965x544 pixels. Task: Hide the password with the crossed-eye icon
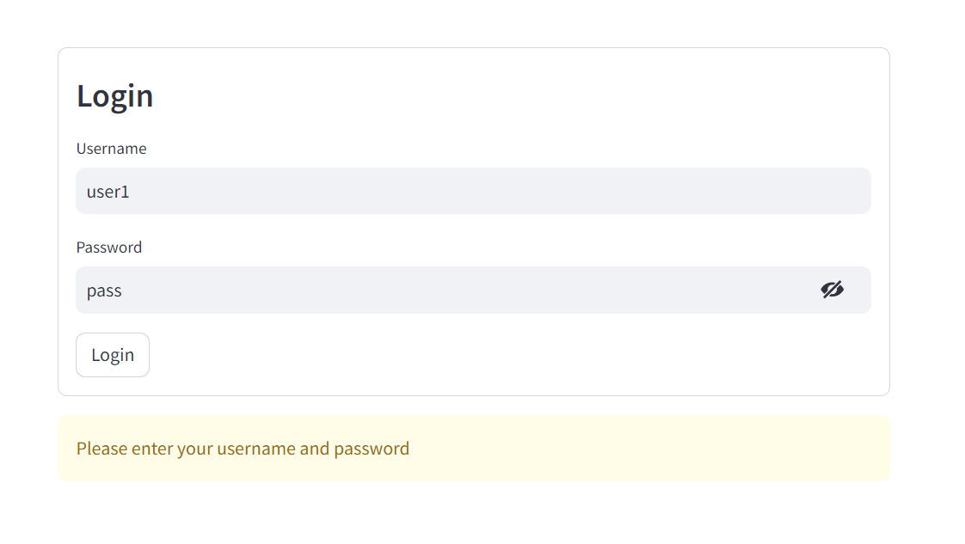pos(832,290)
